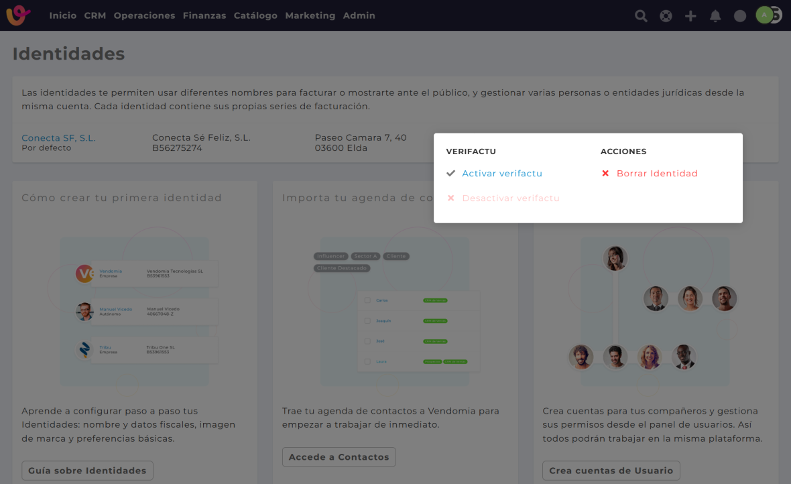Click the red X beside Borrar Identidad

(605, 174)
